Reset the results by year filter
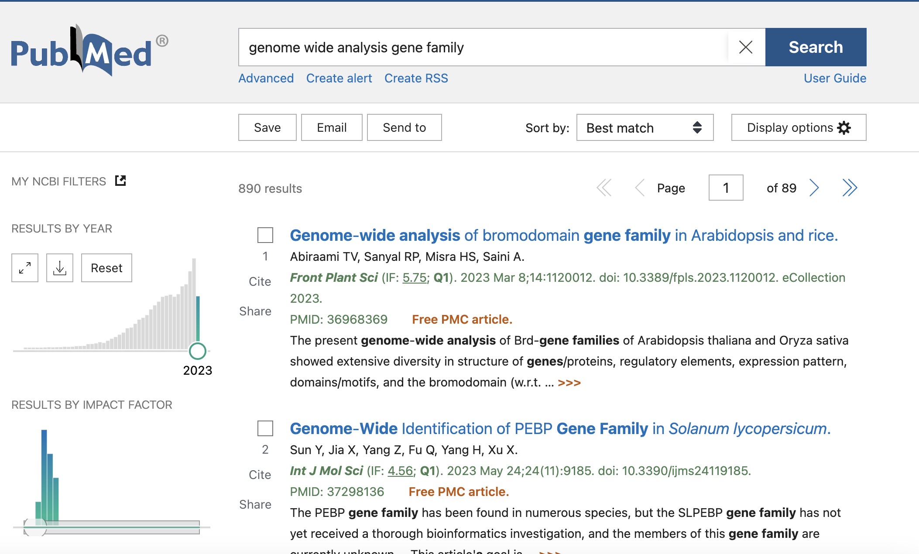This screenshot has height=554, width=919. 106,268
